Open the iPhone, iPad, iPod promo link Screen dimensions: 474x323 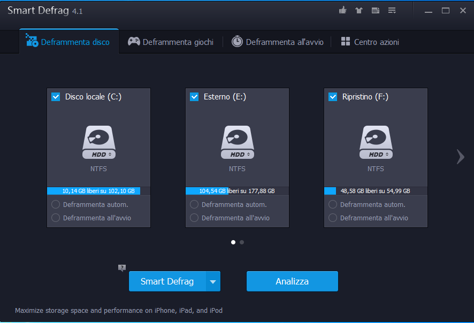tap(119, 310)
